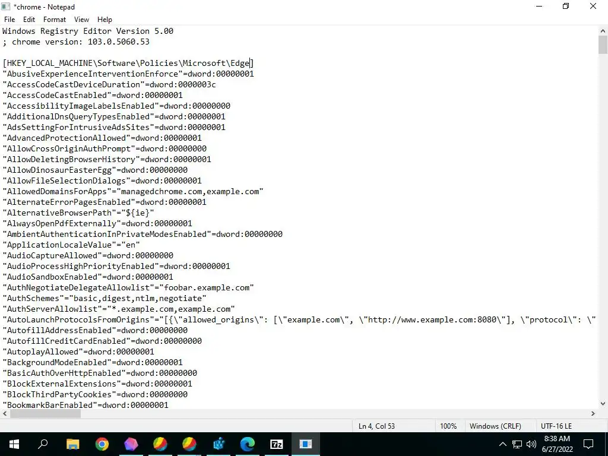The height and width of the screenshot is (456, 608).
Task: Select the active Notepad taskbar button
Action: click(306, 444)
